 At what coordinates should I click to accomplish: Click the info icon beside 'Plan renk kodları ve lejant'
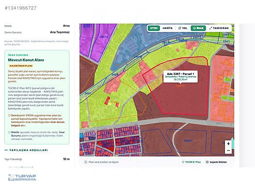tap(85, 162)
